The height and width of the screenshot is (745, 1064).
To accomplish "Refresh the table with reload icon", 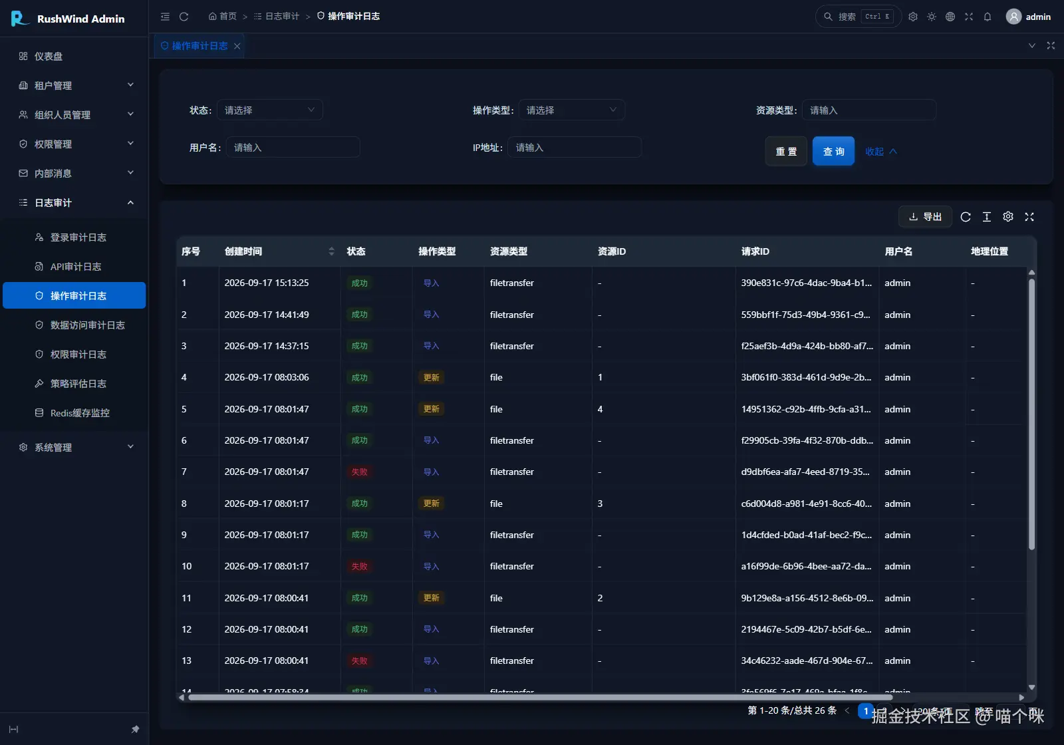I will click(966, 217).
